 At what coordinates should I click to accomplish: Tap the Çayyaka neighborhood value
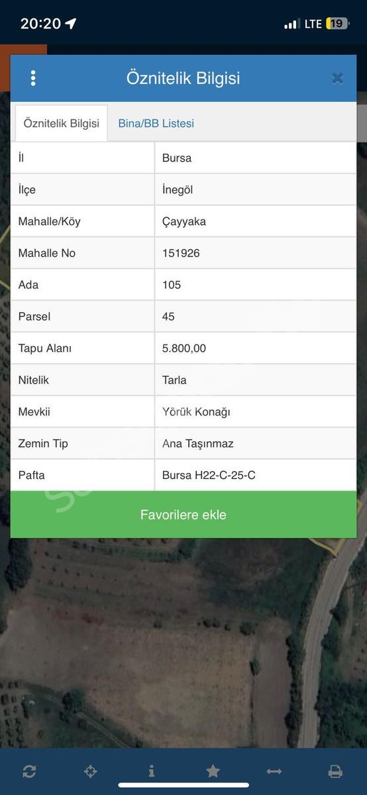point(184,221)
